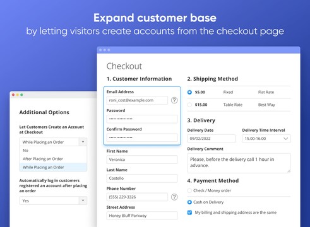The width and height of the screenshot is (310, 227).
Task: Open the auto log in Yes dropdown
Action: point(53,201)
